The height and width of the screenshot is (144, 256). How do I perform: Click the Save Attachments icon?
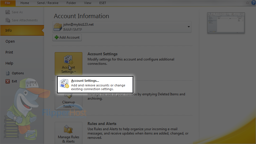tap(7, 20)
